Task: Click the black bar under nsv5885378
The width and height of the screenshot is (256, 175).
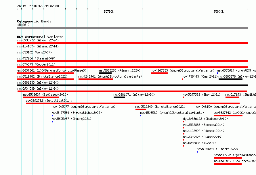Action: [x=230, y=79]
